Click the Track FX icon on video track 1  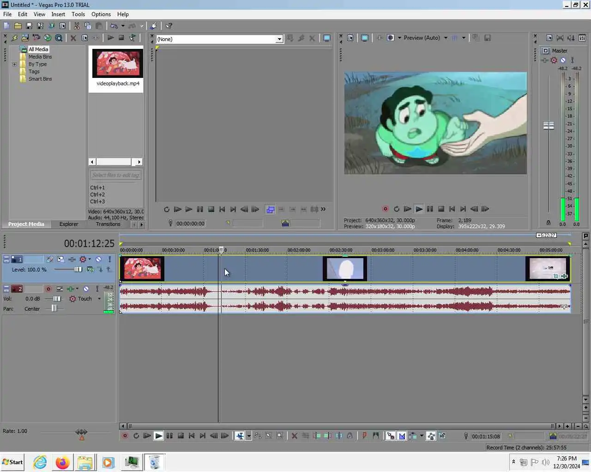pyautogui.click(x=72, y=259)
